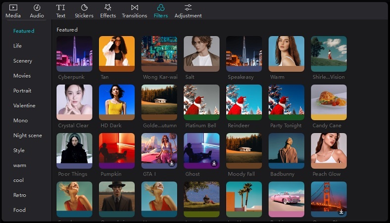The width and height of the screenshot is (390, 223).
Task: Download the Ghost filter
Action: coord(214,163)
